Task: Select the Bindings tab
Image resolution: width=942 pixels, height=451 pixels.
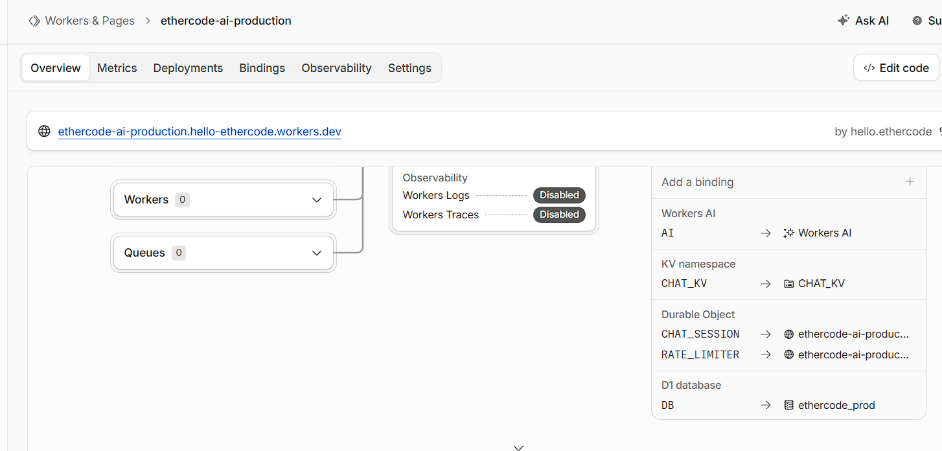Action: (262, 68)
